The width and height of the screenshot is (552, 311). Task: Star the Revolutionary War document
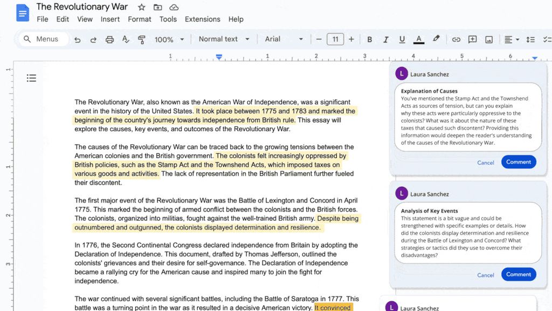[141, 7]
